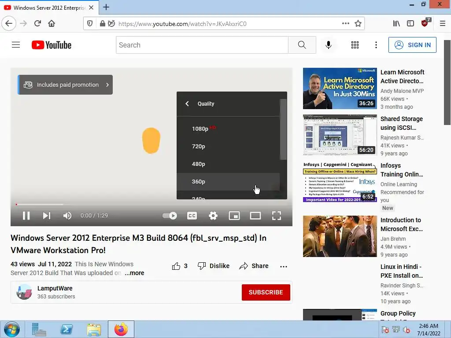Open tracking protection shield icon
451x338 pixels.
(x=90, y=23)
